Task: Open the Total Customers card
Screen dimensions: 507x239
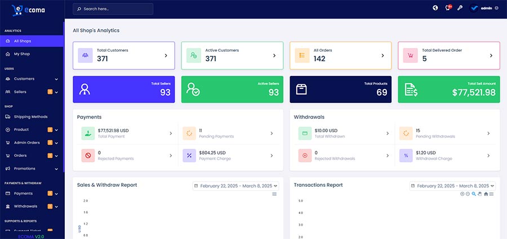Action: [123, 55]
